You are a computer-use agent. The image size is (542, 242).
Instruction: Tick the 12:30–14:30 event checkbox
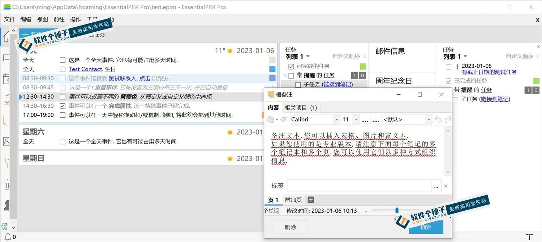point(63,97)
